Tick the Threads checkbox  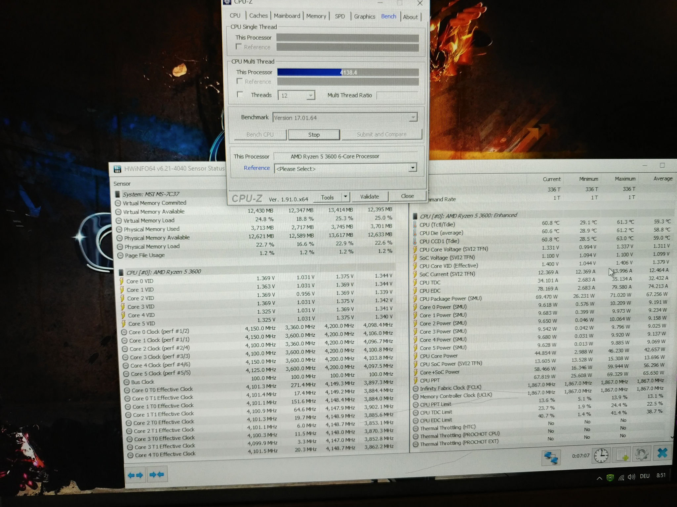tap(240, 95)
